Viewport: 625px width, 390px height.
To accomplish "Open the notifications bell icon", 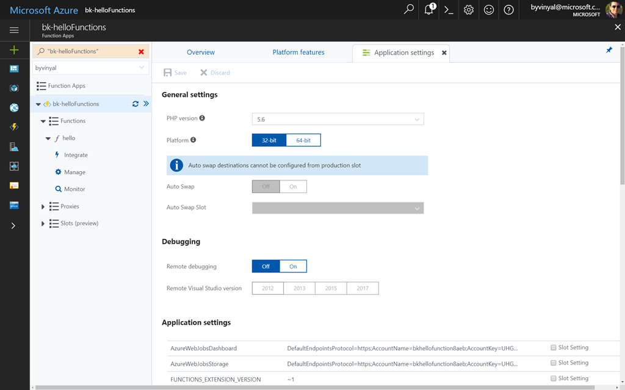I will coord(429,10).
